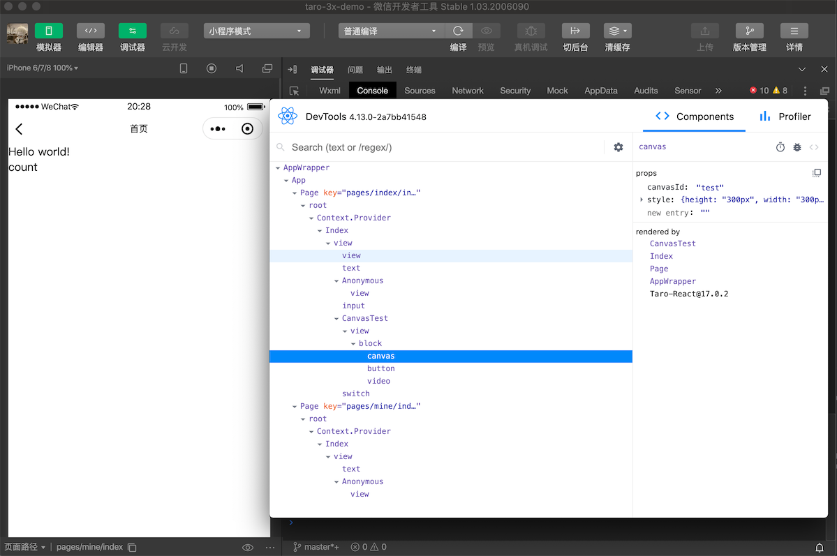The image size is (837, 556).
Task: Collapse the debugger panel chevron
Action: (802, 69)
